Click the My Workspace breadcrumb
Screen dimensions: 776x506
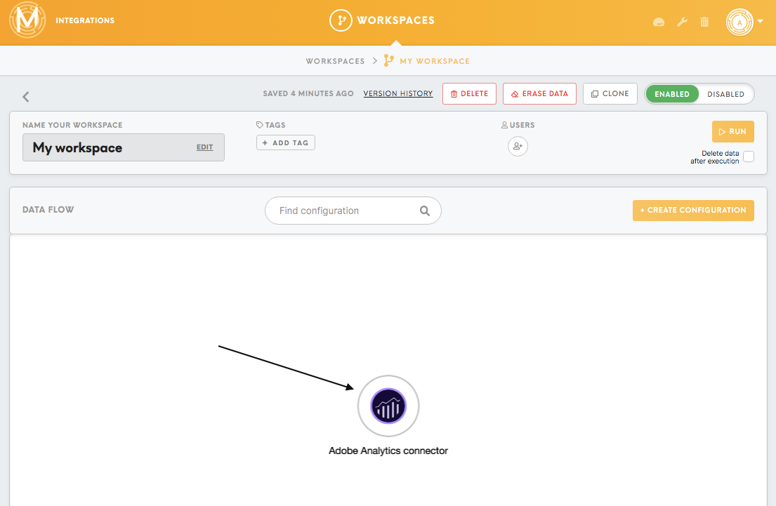pyautogui.click(x=435, y=61)
